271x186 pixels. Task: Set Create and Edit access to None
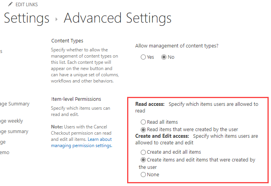143,175
